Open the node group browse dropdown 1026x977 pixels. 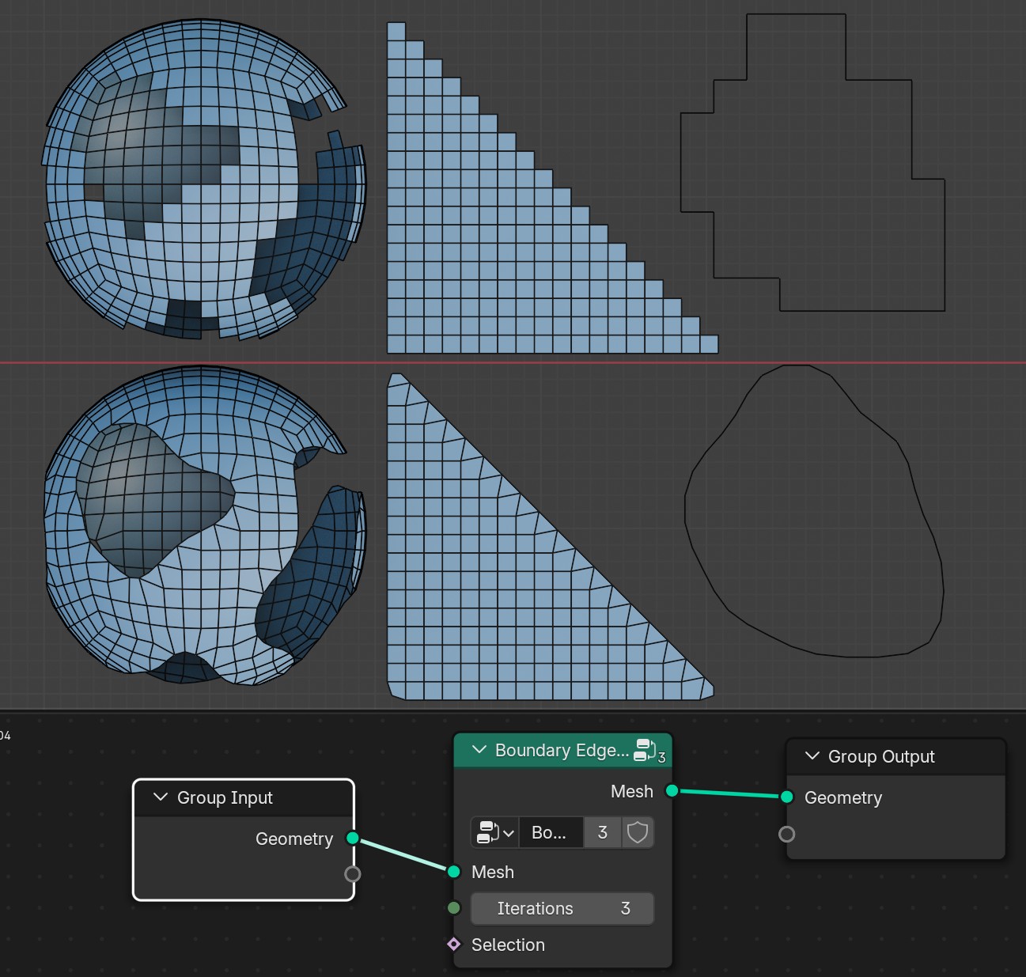pyautogui.click(x=494, y=832)
